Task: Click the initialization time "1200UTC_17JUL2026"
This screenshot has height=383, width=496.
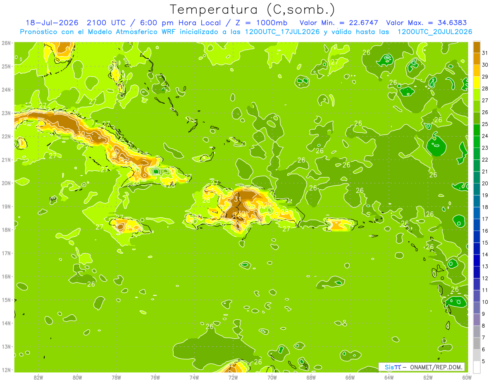Action: tap(283, 32)
